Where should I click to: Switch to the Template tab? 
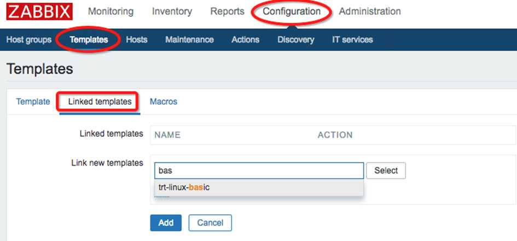[x=33, y=101]
